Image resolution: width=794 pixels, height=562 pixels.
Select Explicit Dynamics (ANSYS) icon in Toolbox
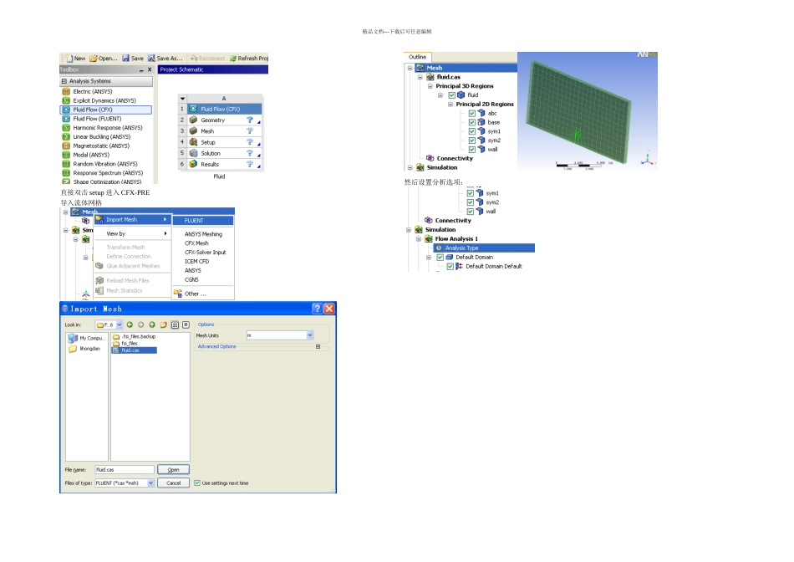(66, 101)
